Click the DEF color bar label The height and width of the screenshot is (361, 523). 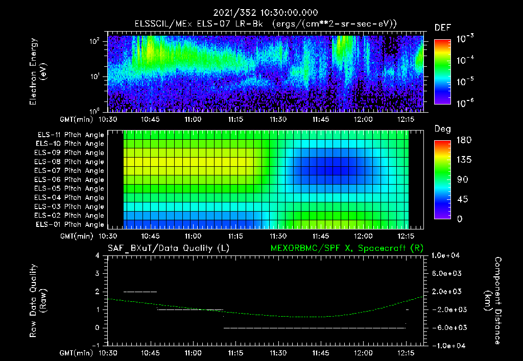[442, 28]
